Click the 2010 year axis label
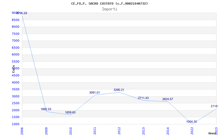Image resolution: width=219 pixels, height=136 pixels. pyautogui.click(x=71, y=131)
